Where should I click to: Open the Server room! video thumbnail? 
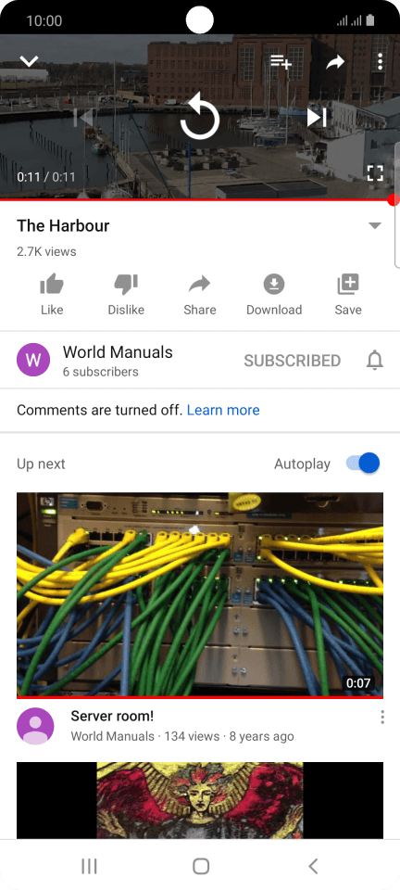pyautogui.click(x=200, y=595)
